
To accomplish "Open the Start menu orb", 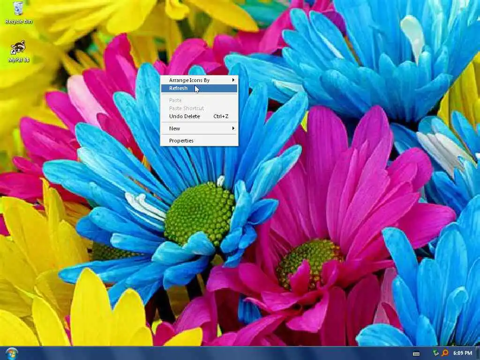I will [12, 353].
